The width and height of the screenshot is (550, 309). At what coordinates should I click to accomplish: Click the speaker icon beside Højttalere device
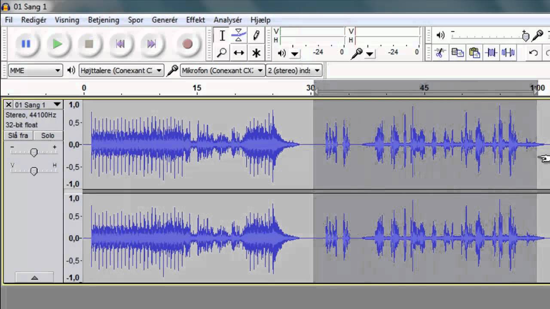pos(71,70)
